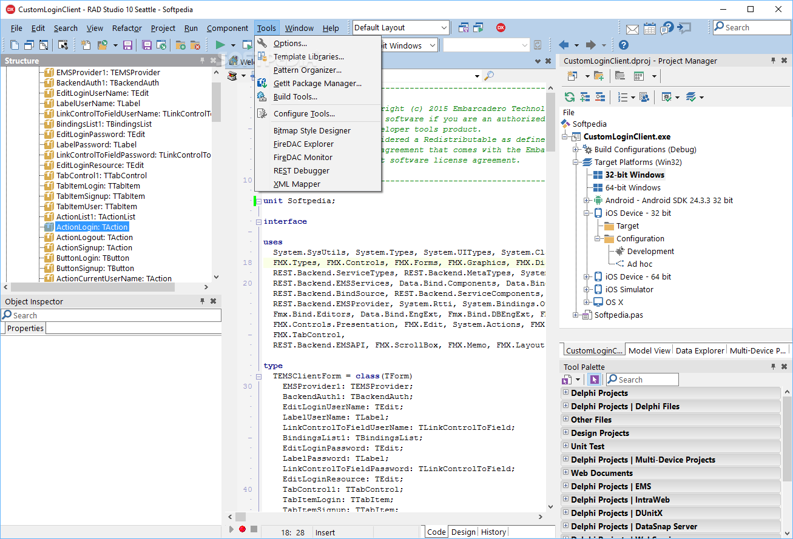Click the blue Help question mark icon

(624, 45)
